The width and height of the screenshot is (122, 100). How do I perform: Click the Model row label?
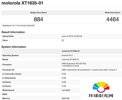tap(5, 59)
